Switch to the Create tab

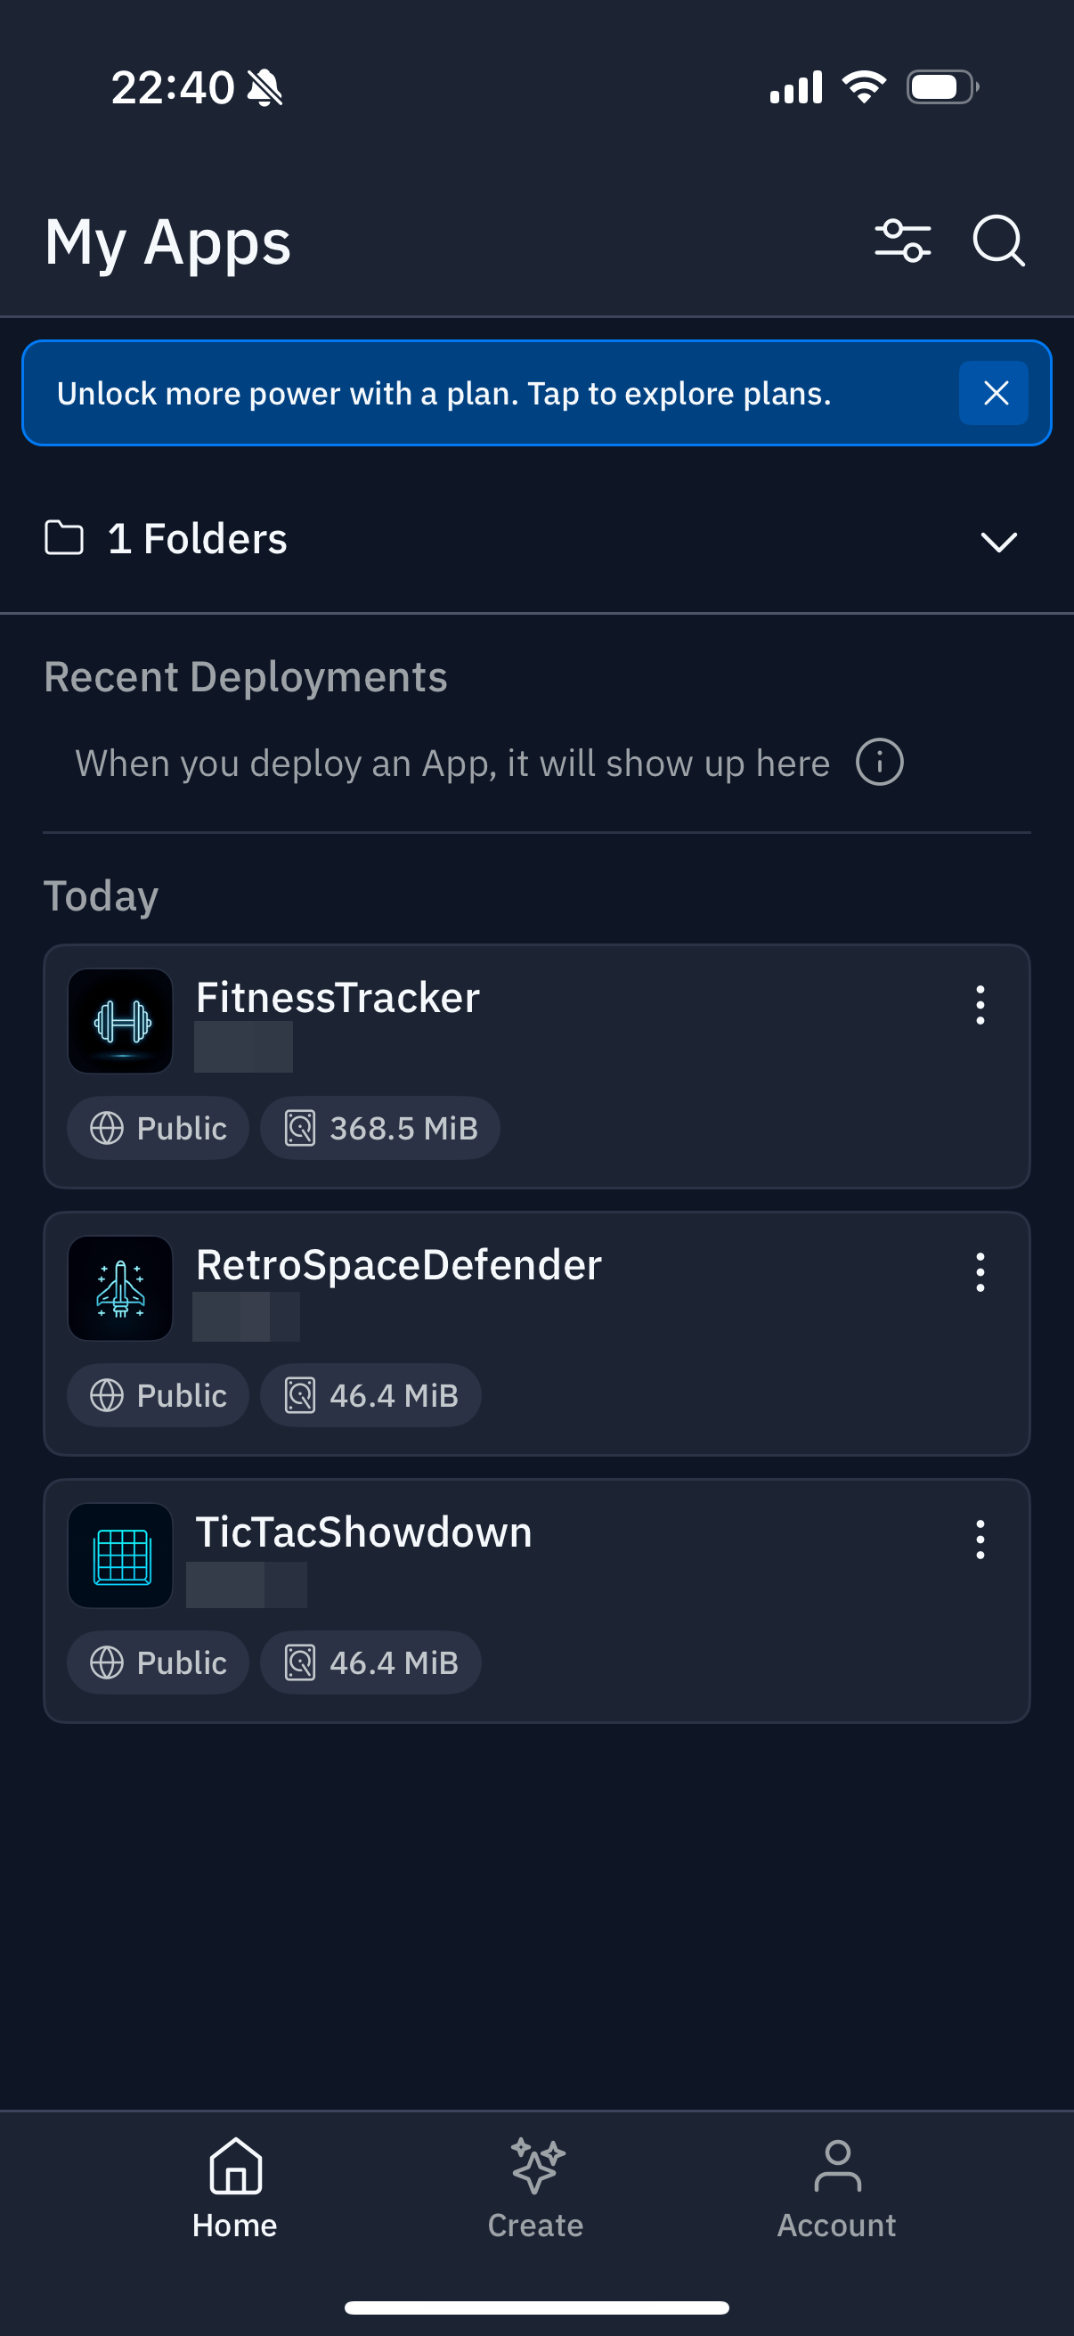coord(535,2187)
